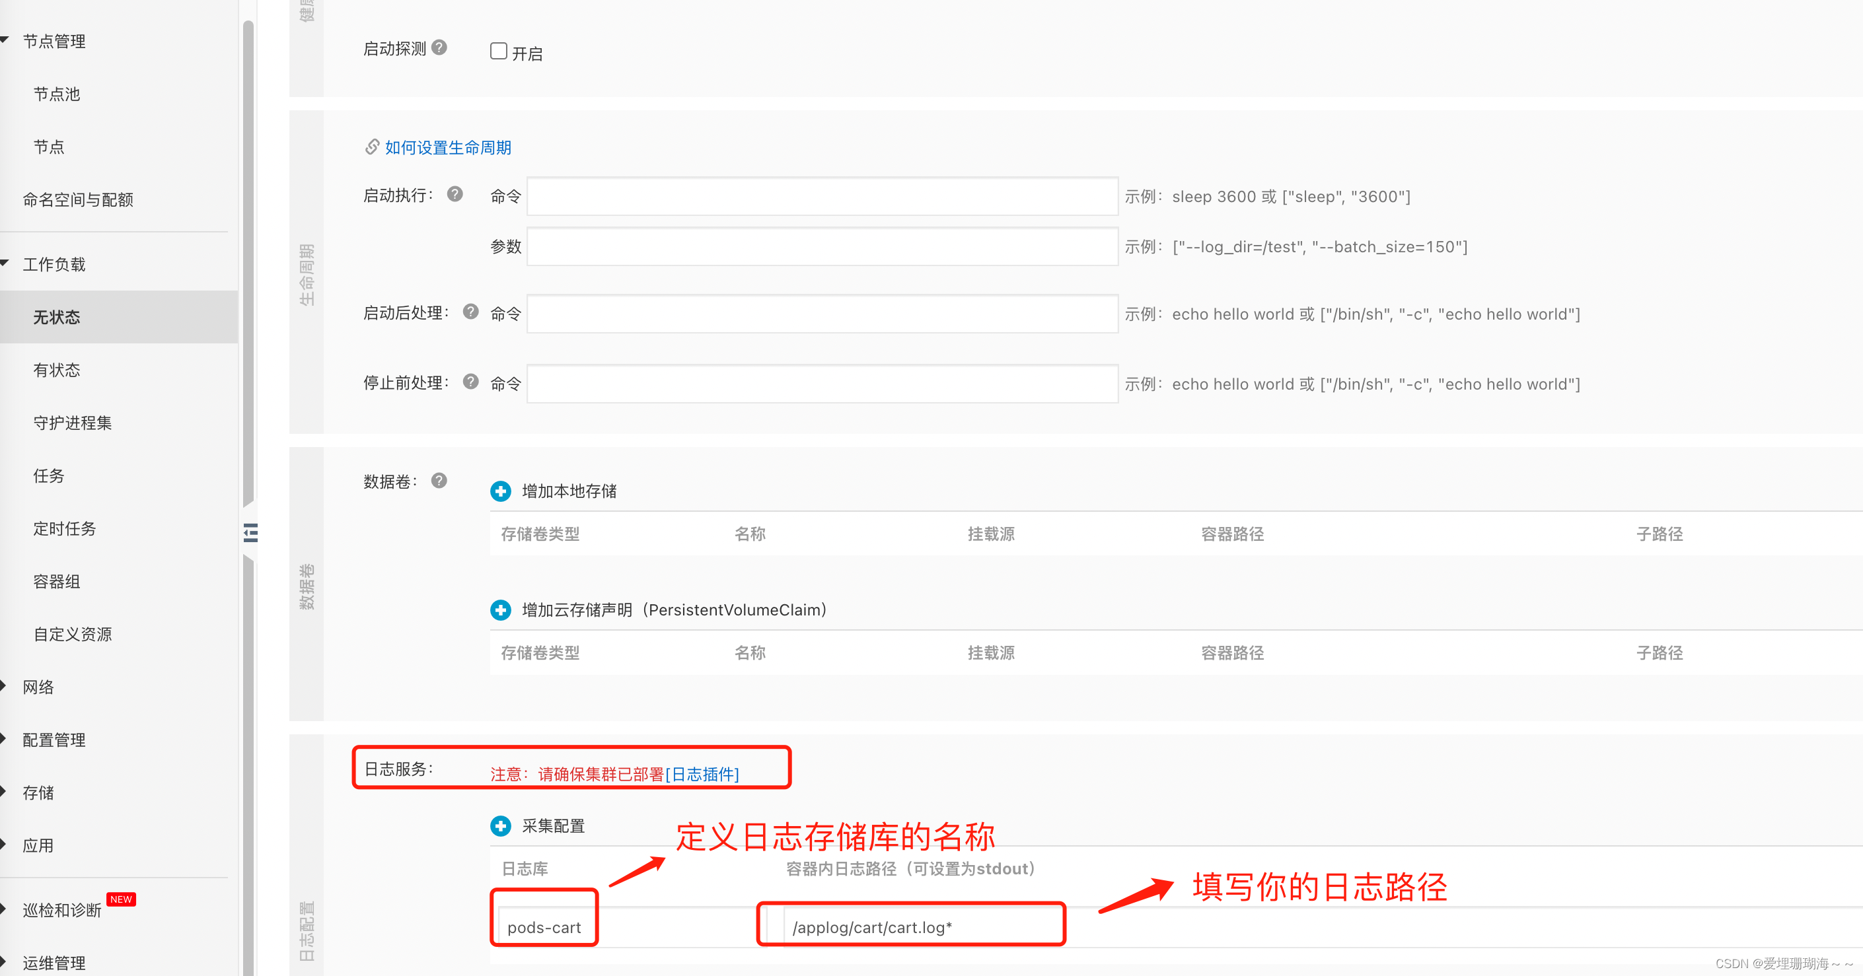Click plus icon for 增加云存储声明
The height and width of the screenshot is (976, 1863).
coord(501,610)
